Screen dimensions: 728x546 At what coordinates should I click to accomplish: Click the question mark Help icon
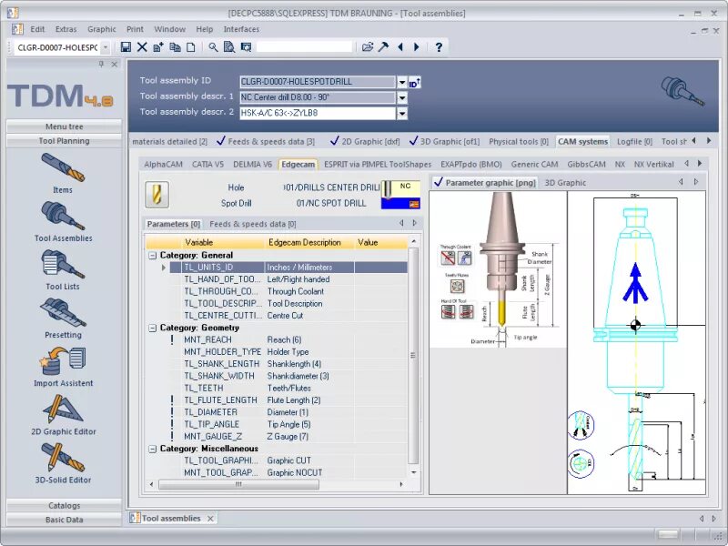(439, 47)
